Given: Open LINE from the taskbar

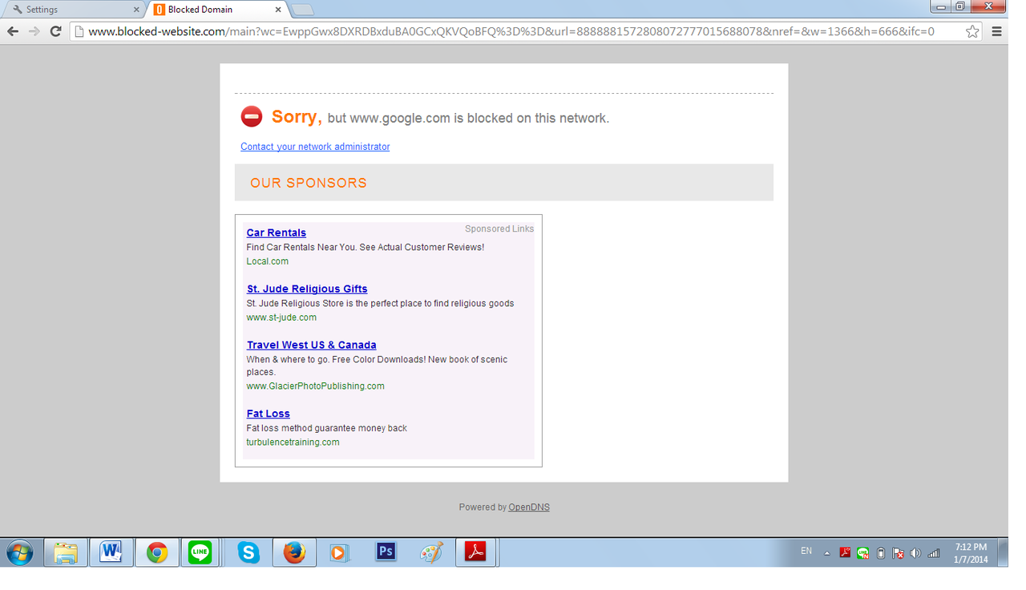Looking at the screenshot, I should [x=200, y=552].
